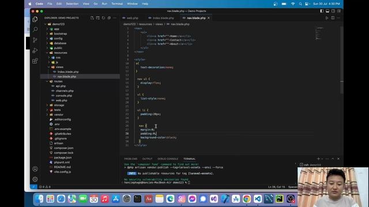
Task: Toggle secondary side bar visibility
Action: (x=333, y=11)
